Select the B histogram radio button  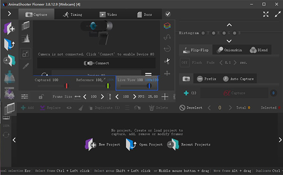(234, 33)
